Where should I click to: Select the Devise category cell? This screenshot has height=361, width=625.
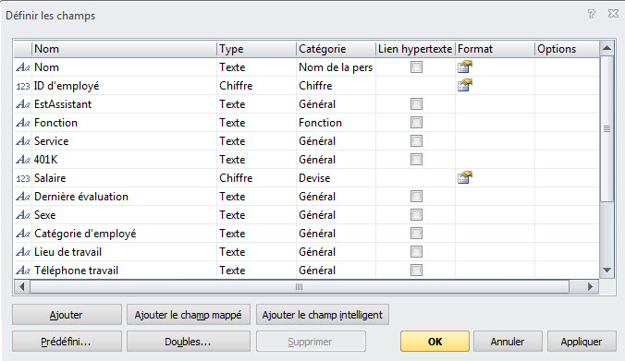point(336,178)
